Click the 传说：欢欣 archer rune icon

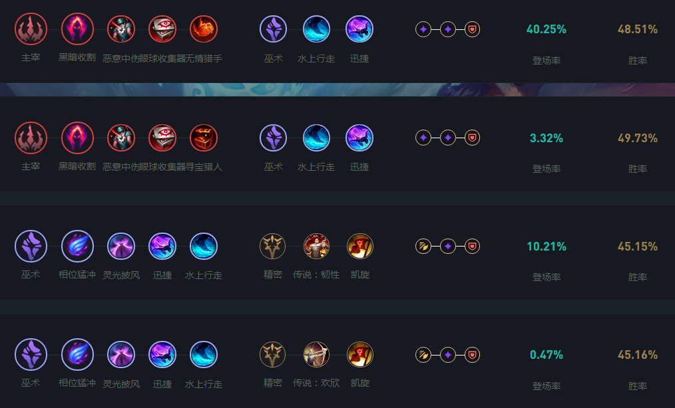[x=316, y=355]
